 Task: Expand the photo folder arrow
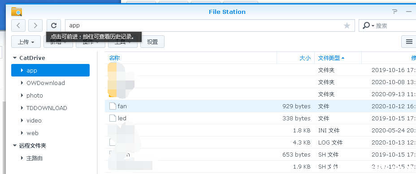click(x=22, y=95)
